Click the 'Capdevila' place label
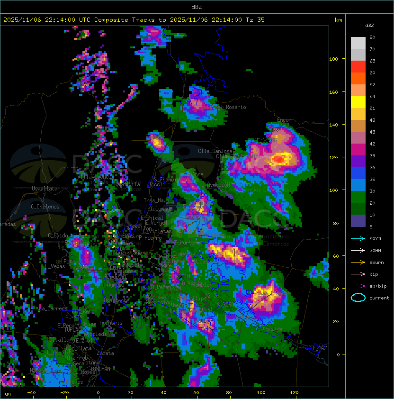This screenshot has width=394, height=399. (x=127, y=184)
